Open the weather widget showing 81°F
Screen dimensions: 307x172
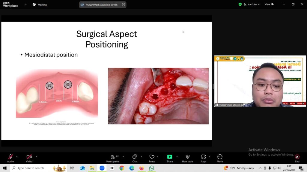(x=239, y=168)
